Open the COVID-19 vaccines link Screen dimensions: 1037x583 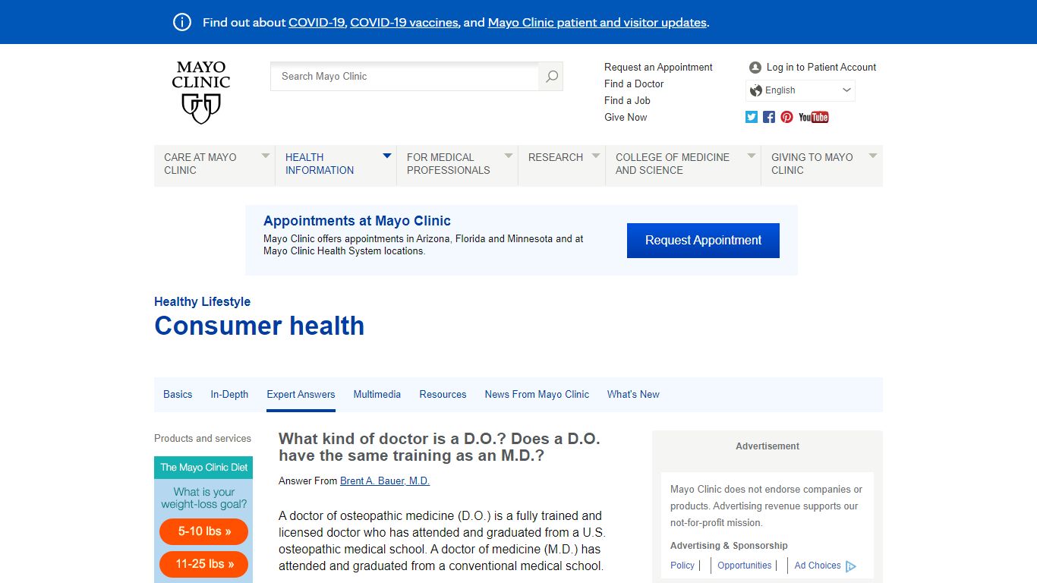[404, 23]
